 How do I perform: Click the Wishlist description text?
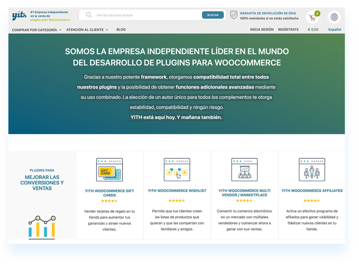click(177, 220)
